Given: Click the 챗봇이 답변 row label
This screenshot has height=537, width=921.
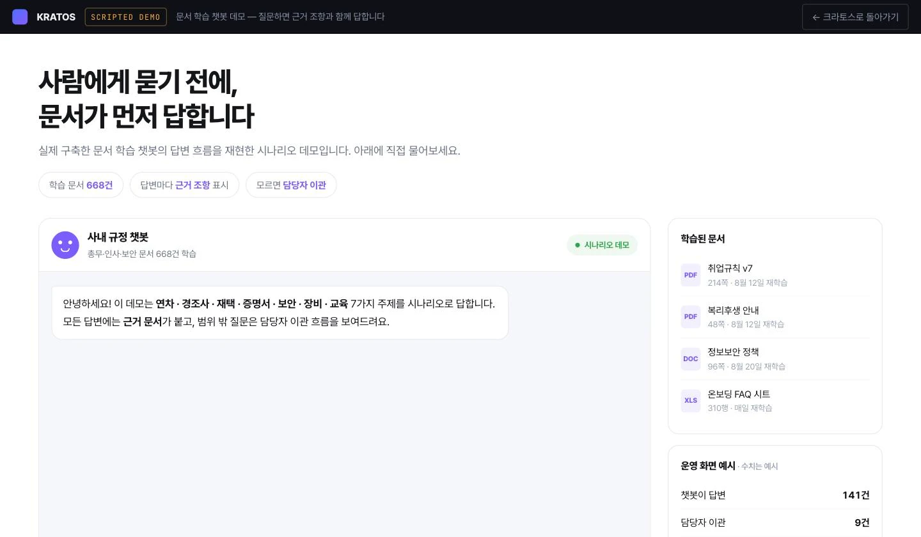Looking at the screenshot, I should (703, 495).
